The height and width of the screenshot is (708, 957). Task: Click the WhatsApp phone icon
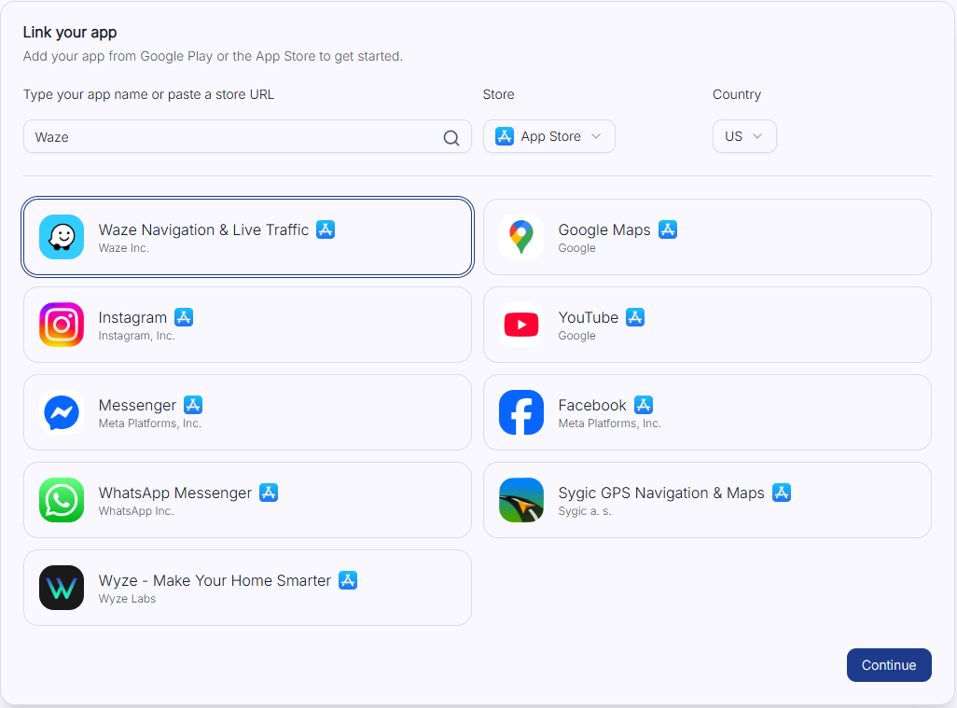pyautogui.click(x=62, y=500)
